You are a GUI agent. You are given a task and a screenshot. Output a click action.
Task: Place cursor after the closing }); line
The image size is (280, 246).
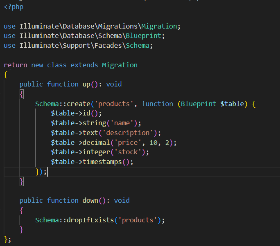tap(47, 172)
